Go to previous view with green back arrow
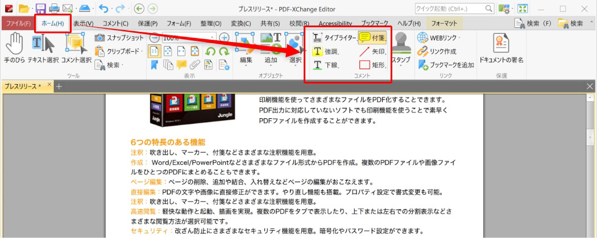 click(x=139, y=8)
